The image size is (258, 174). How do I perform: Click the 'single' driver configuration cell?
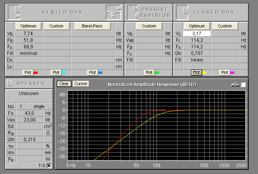(39, 107)
